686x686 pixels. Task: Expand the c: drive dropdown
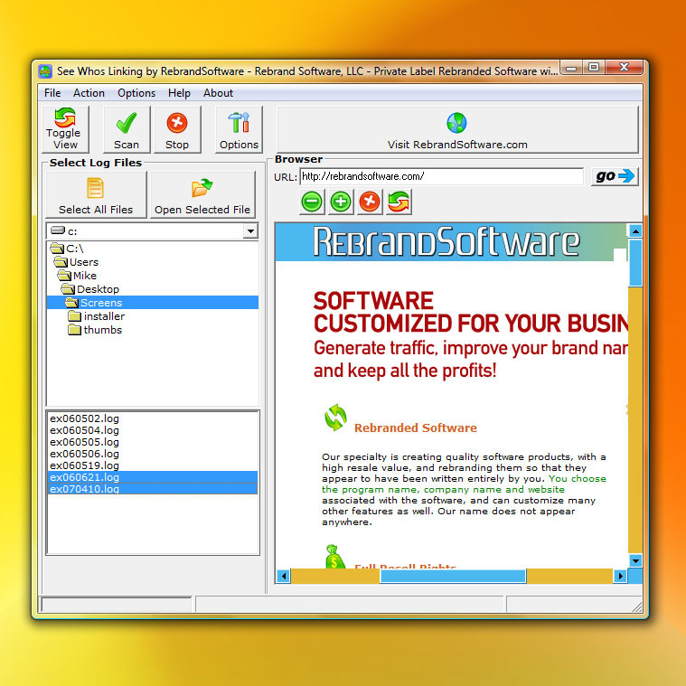click(250, 230)
